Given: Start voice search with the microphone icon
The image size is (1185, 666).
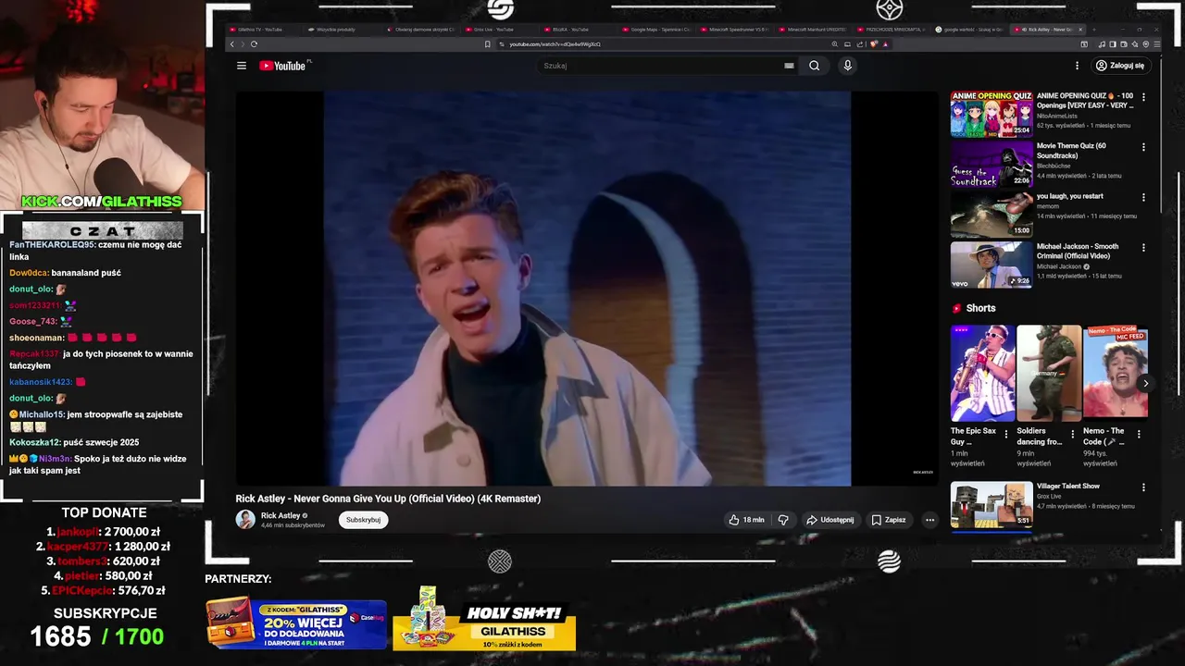Looking at the screenshot, I should tap(847, 66).
